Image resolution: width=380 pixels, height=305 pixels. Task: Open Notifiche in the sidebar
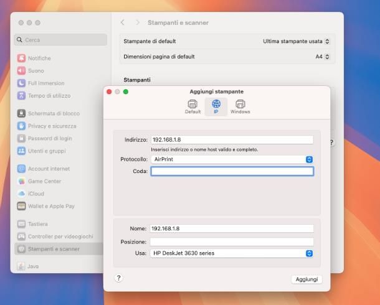[39, 58]
